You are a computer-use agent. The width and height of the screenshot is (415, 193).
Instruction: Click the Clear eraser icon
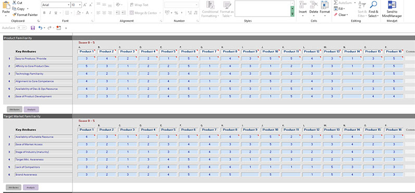336,15
